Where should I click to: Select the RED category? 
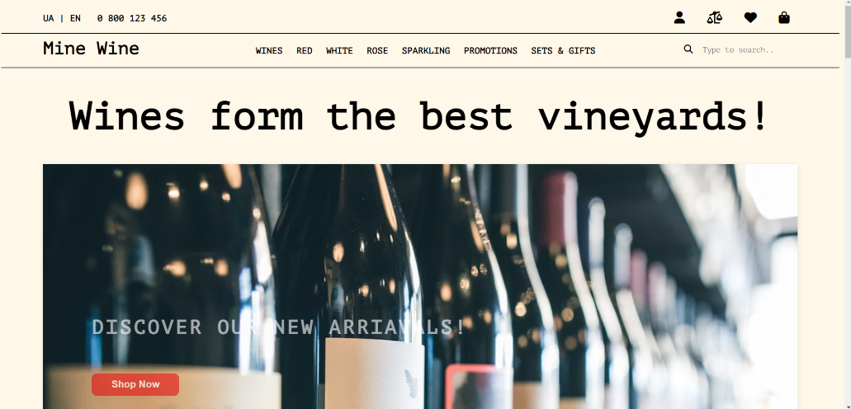(305, 50)
